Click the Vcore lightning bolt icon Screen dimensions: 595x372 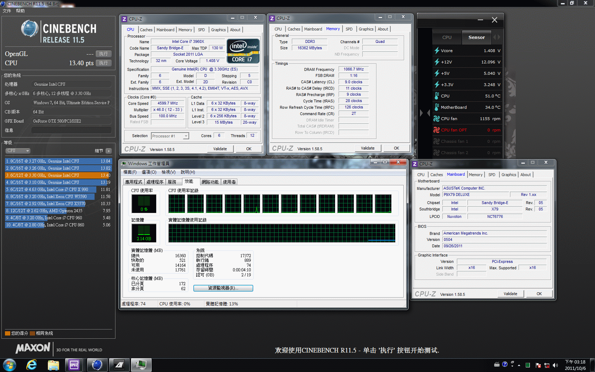click(x=437, y=51)
